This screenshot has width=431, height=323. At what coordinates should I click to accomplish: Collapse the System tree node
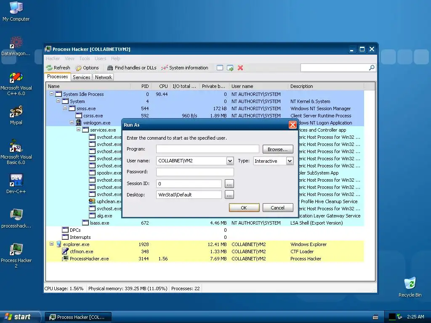point(58,101)
